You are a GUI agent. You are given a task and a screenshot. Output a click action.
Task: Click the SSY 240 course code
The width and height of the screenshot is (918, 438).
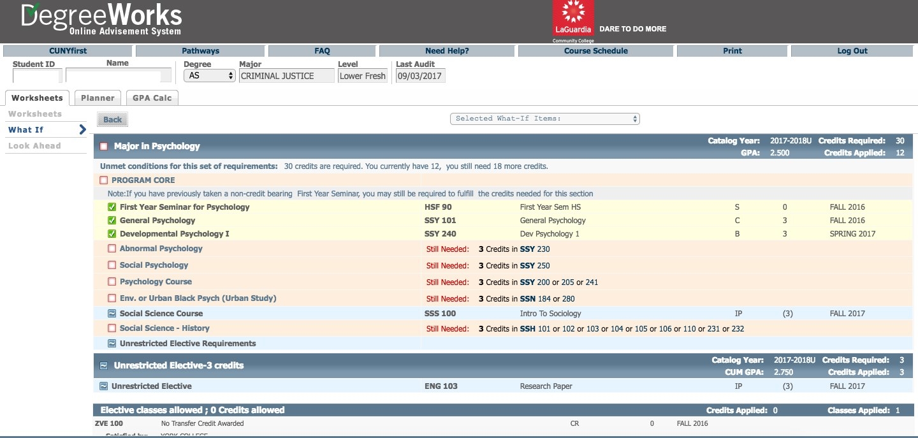pos(441,234)
